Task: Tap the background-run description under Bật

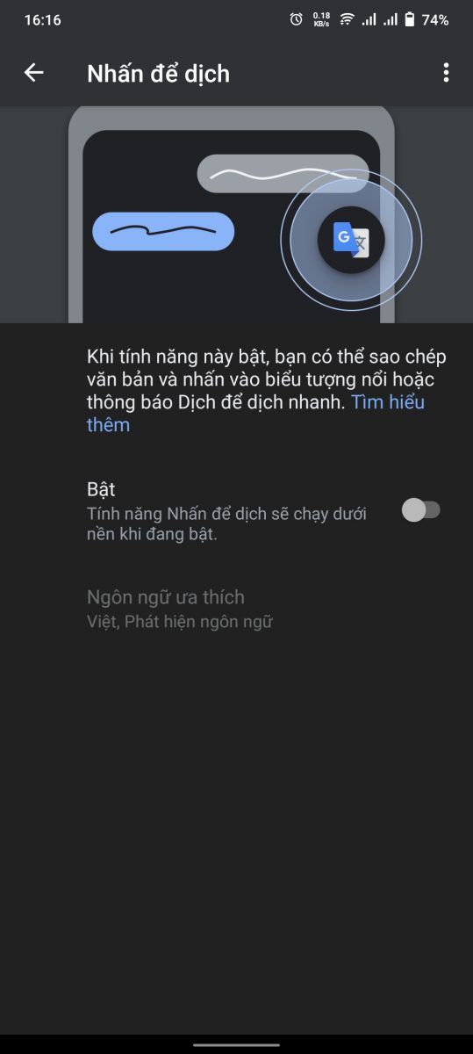Action: tap(226, 523)
